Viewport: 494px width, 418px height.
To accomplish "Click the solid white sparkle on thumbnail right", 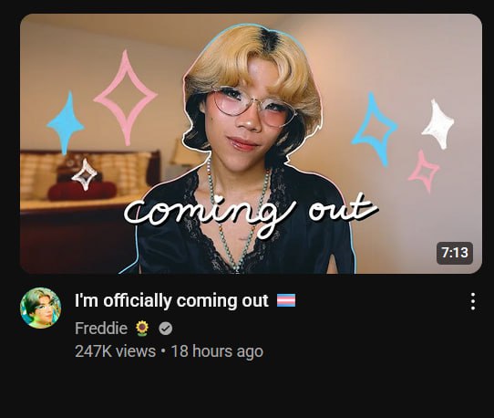I will [x=437, y=124].
